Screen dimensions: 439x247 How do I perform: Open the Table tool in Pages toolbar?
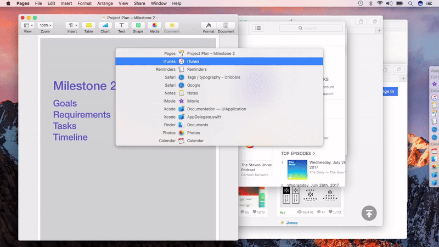pyautogui.click(x=88, y=25)
